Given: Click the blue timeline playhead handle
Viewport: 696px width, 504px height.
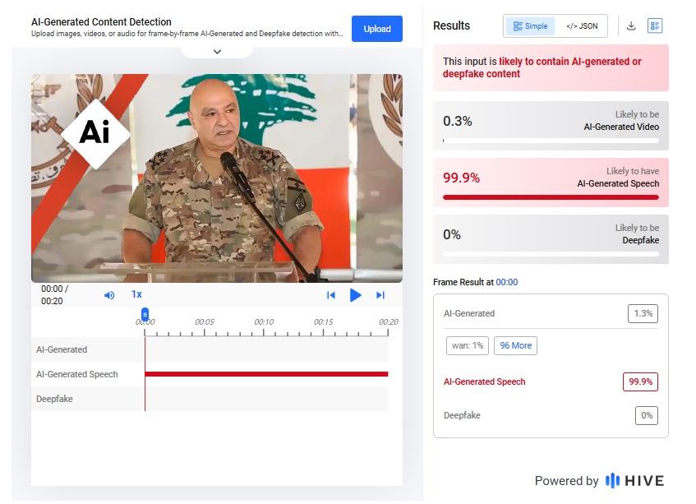Looking at the screenshot, I should click(x=145, y=314).
